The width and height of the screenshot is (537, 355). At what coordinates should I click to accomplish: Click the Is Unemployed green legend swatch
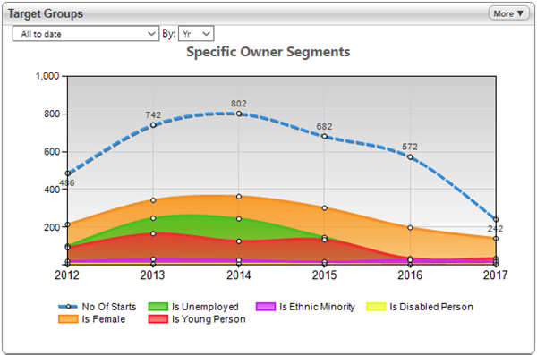click(158, 307)
